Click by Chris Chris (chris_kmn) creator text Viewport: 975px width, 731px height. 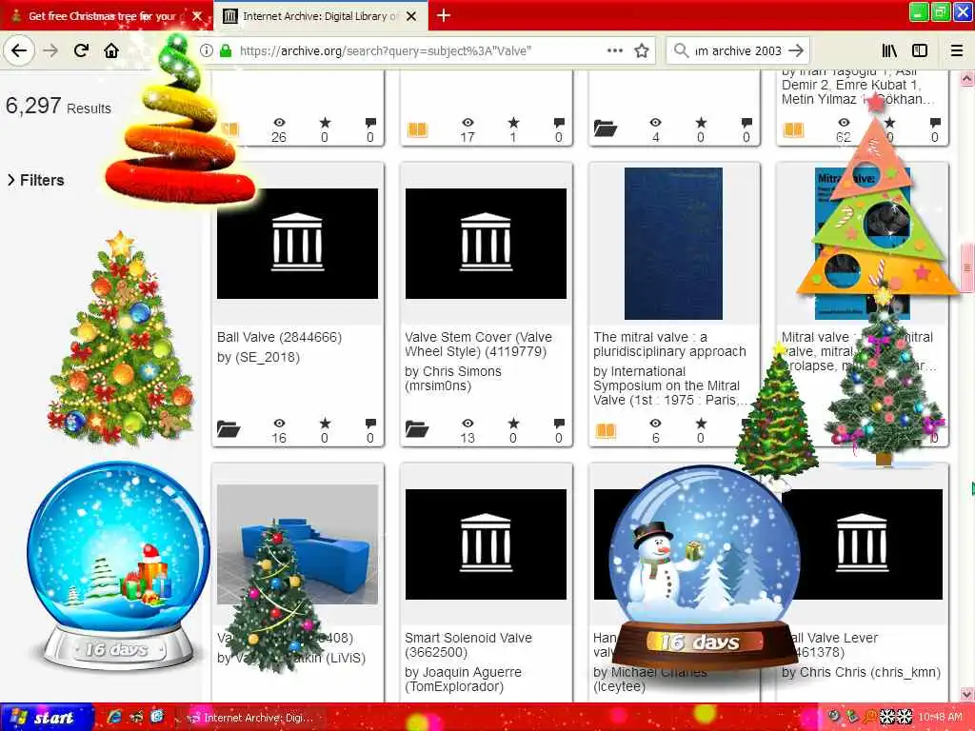click(861, 672)
